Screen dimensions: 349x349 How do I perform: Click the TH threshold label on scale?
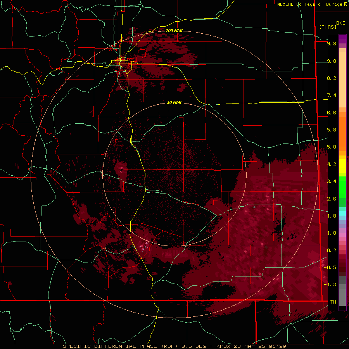pyautogui.click(x=333, y=302)
